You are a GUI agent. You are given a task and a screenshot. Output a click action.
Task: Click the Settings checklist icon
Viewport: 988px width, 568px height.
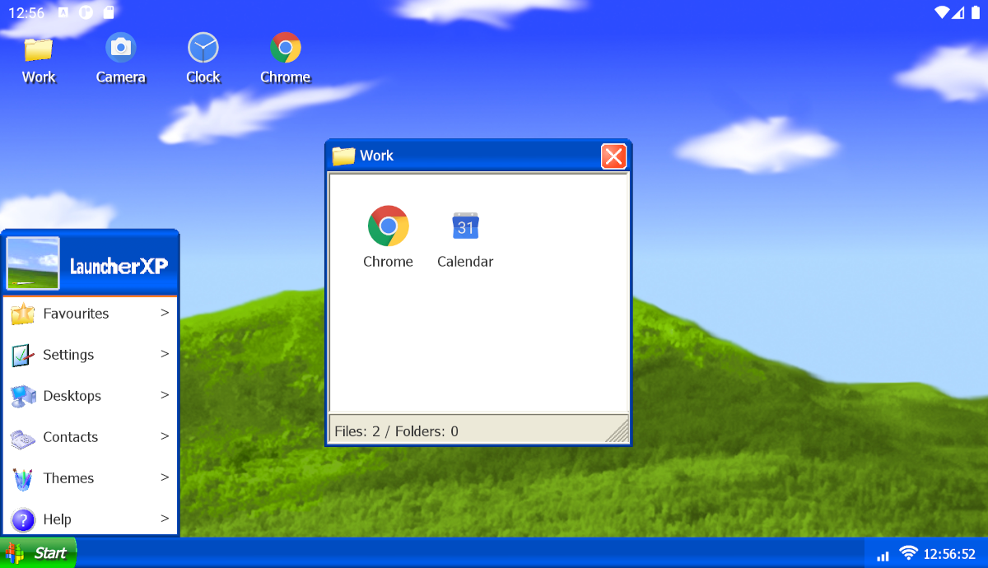coord(23,355)
